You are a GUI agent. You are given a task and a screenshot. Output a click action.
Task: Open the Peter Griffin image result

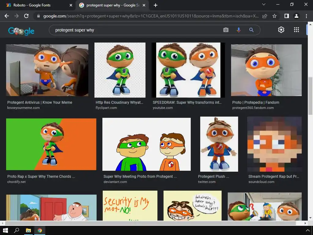coord(51,208)
